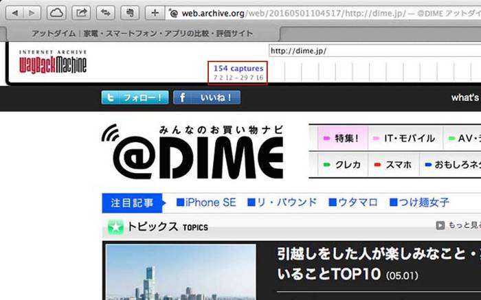Viewport: 481px width, 300px height.
Task: Click the Twitter フォロー! button
Action: [x=135, y=97]
